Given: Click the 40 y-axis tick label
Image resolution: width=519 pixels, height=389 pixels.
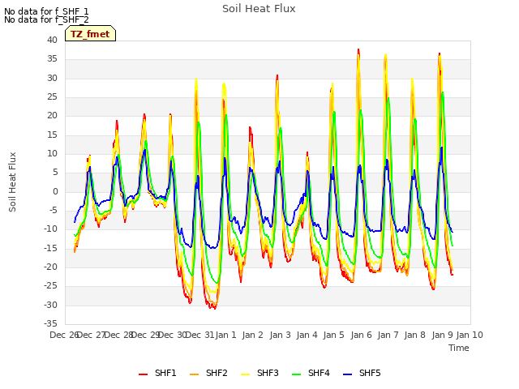Looking at the screenshot, I should point(52,40).
